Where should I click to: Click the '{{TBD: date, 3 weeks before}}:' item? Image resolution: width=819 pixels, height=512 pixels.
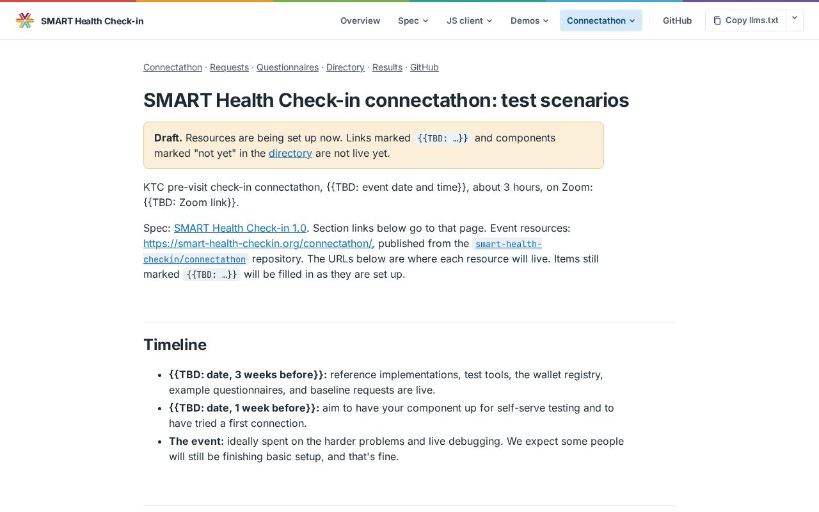[x=248, y=374]
